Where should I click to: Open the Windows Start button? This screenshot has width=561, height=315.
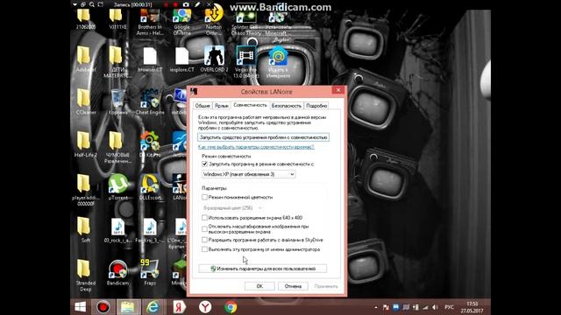pos(80,307)
